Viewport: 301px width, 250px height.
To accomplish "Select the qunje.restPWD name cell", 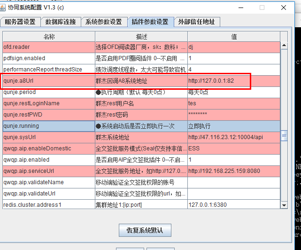I will 49,115.
